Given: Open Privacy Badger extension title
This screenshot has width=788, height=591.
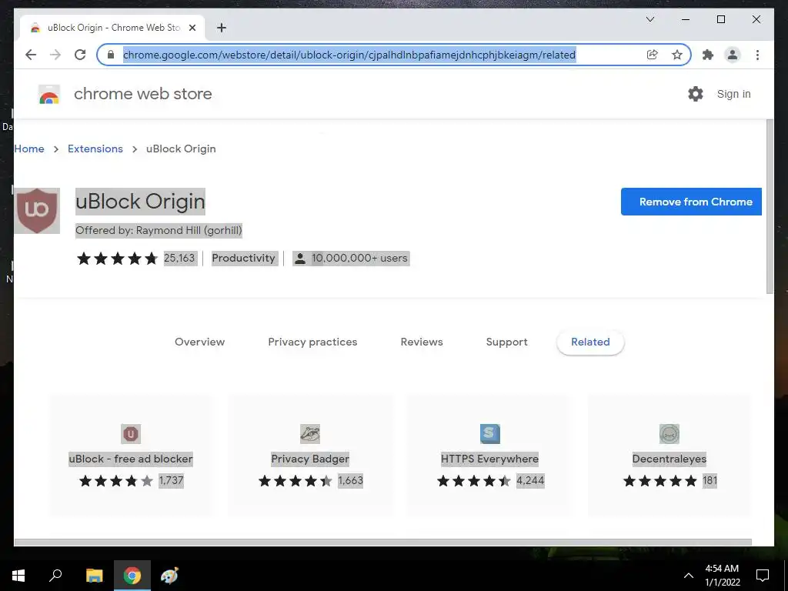Looking at the screenshot, I should click(310, 459).
